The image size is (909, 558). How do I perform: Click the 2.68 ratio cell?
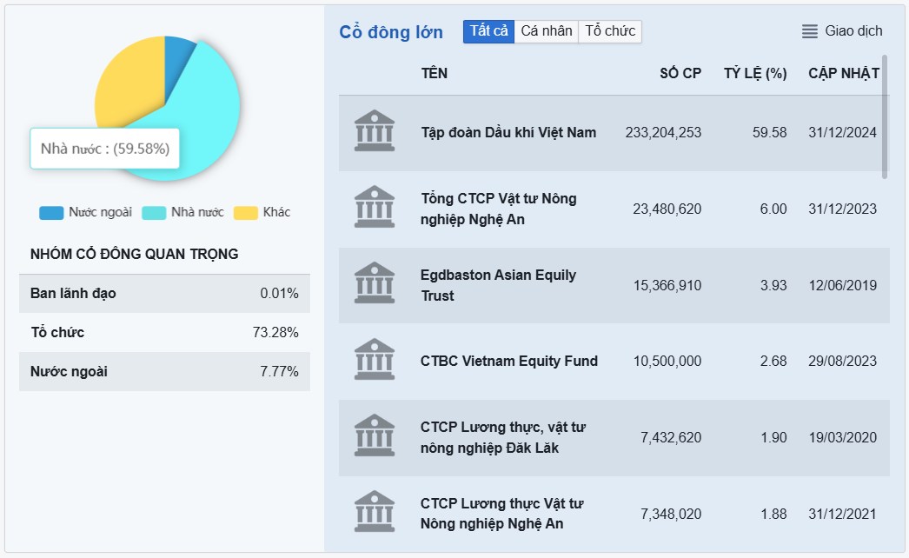[x=773, y=361]
